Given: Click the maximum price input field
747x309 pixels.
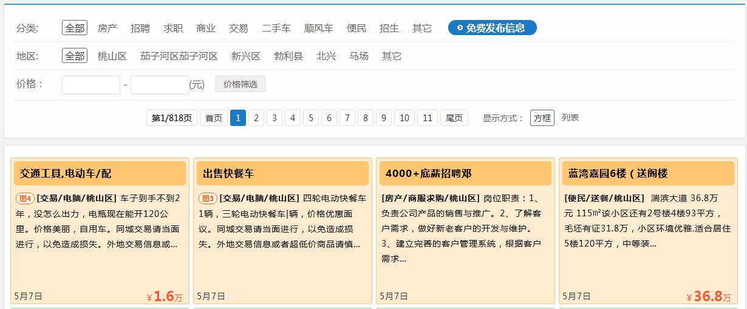Looking at the screenshot, I should [x=159, y=85].
